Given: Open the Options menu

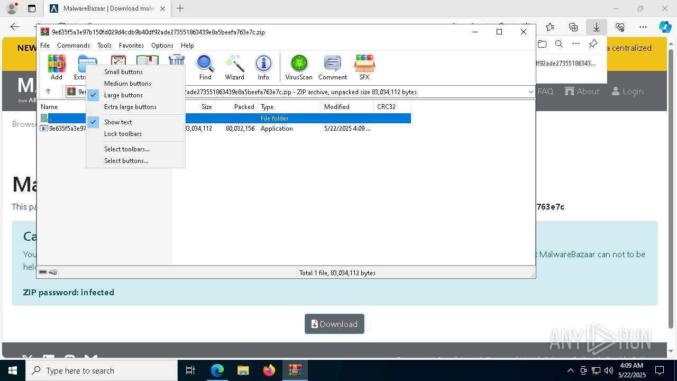Looking at the screenshot, I should (162, 45).
